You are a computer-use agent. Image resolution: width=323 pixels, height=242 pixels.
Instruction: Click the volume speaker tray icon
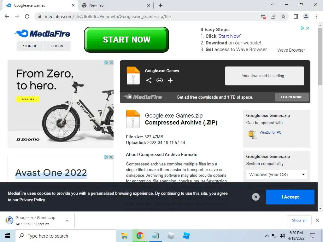282,236
